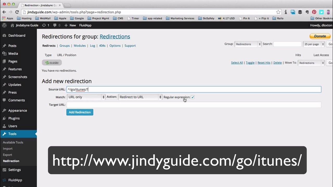
Task: Open the Match dropdown set to URL only
Action: [86, 97]
